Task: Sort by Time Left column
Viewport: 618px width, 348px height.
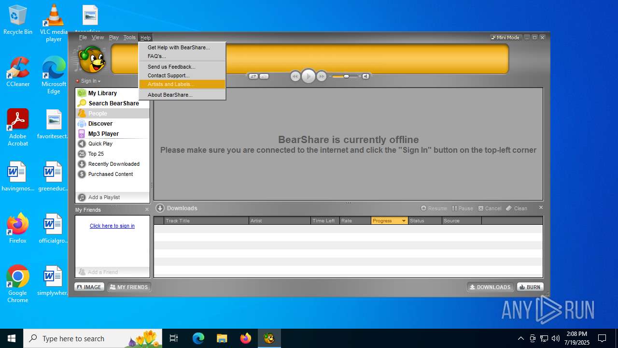Action: click(325, 220)
